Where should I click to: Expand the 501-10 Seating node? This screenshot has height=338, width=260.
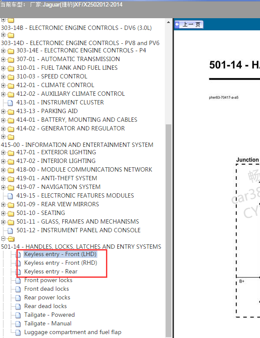pyautogui.click(x=3, y=213)
